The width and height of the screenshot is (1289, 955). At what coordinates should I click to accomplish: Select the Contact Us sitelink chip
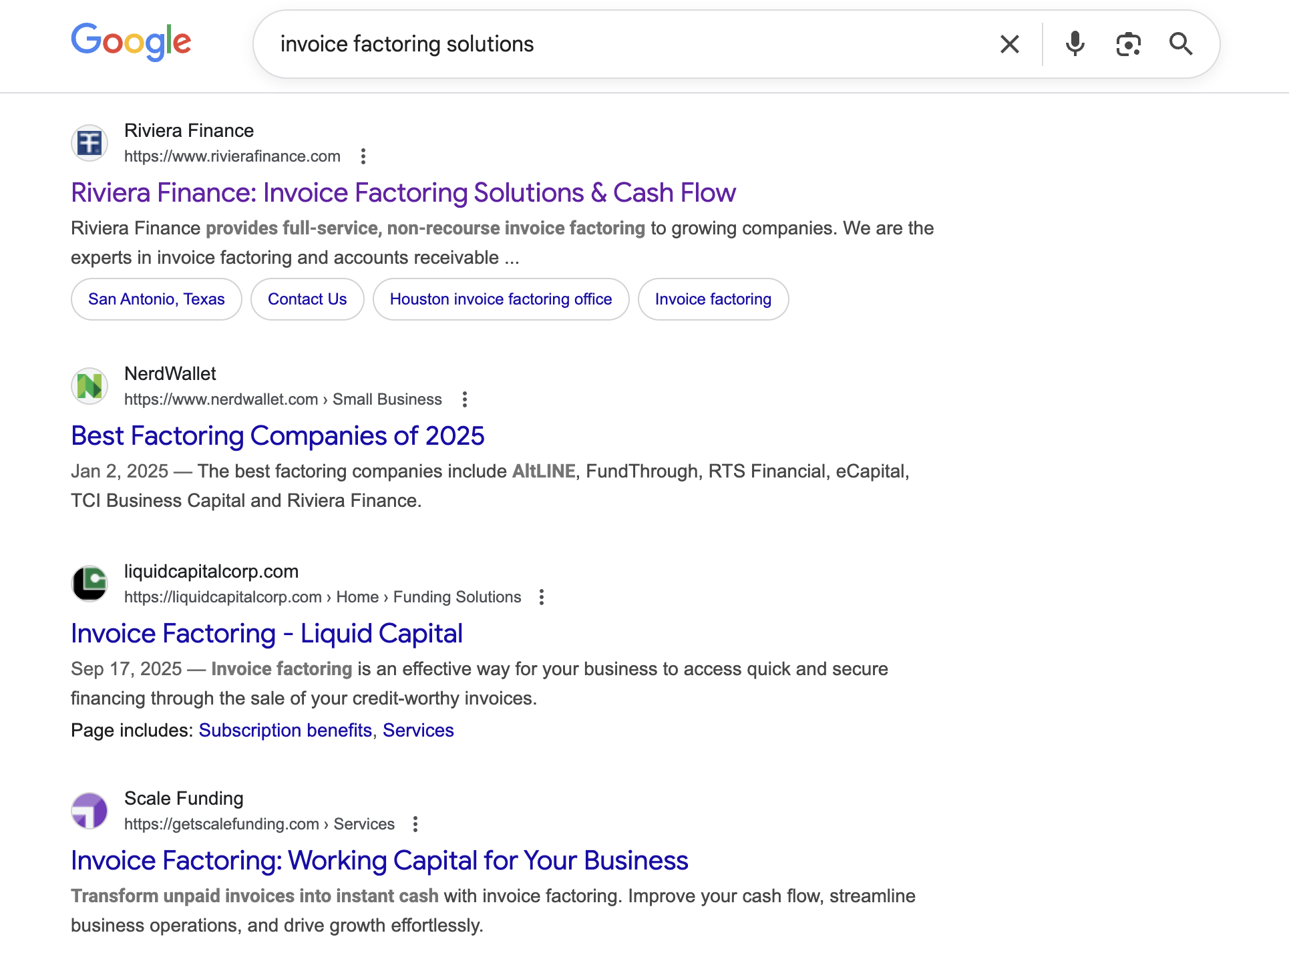[x=307, y=299]
